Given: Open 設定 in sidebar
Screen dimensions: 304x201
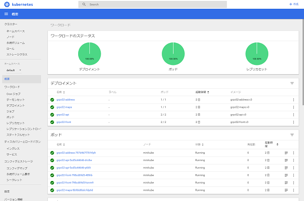Looking at the screenshot, I should pyautogui.click(x=7, y=191).
